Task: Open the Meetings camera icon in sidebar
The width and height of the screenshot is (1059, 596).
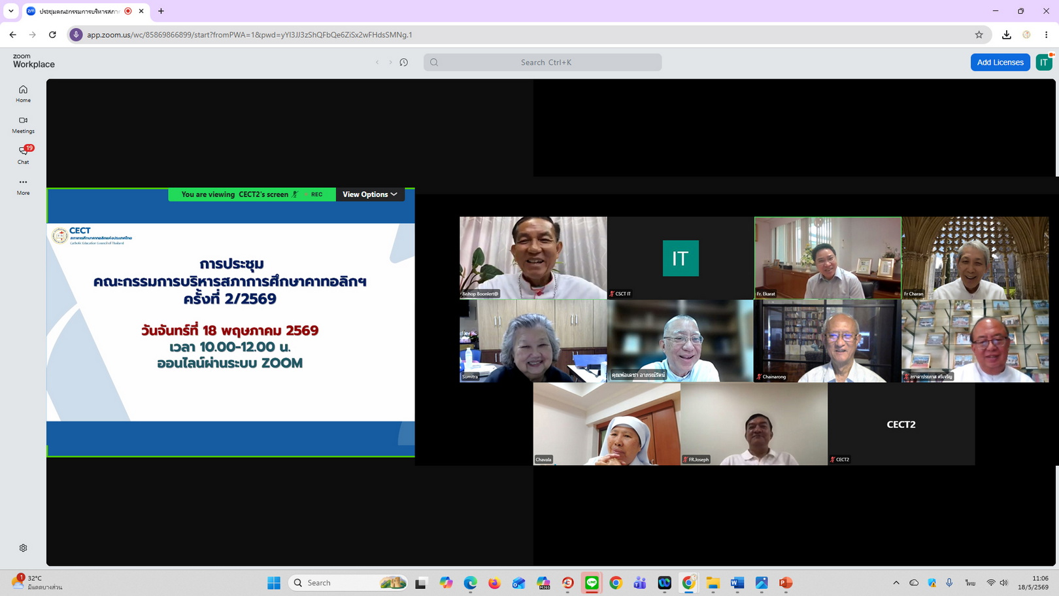Action: [23, 124]
